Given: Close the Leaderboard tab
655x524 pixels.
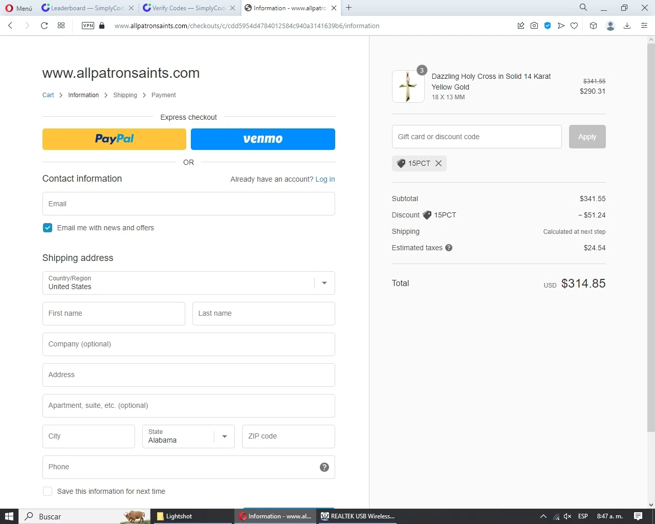Looking at the screenshot, I should pos(131,8).
